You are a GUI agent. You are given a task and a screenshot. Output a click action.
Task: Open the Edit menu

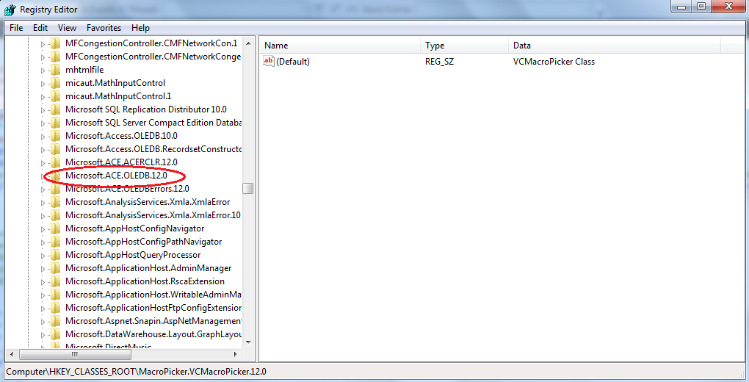40,28
